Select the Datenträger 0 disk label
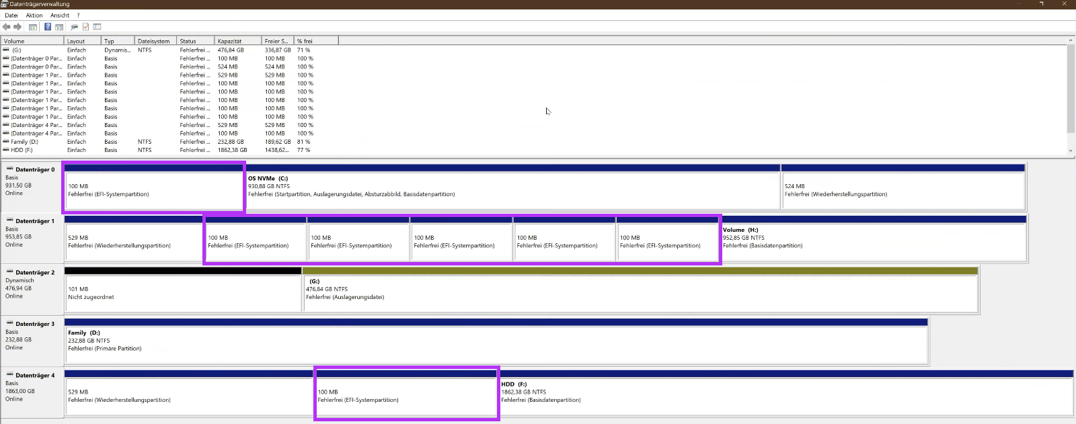1076x424 pixels. (x=32, y=186)
